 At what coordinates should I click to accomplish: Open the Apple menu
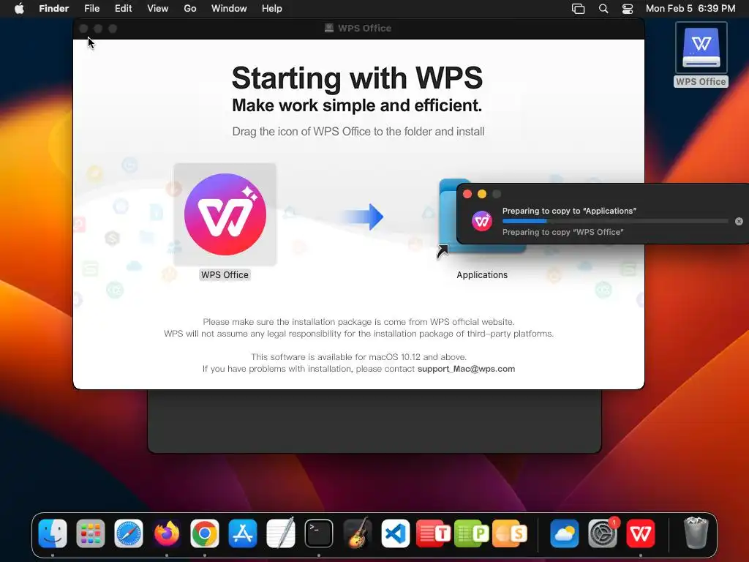click(x=19, y=9)
